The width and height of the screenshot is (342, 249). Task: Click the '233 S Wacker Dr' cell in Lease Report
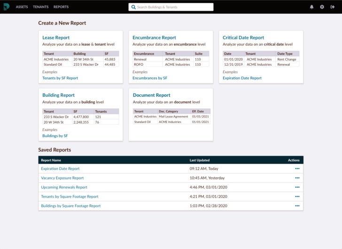[86, 64]
